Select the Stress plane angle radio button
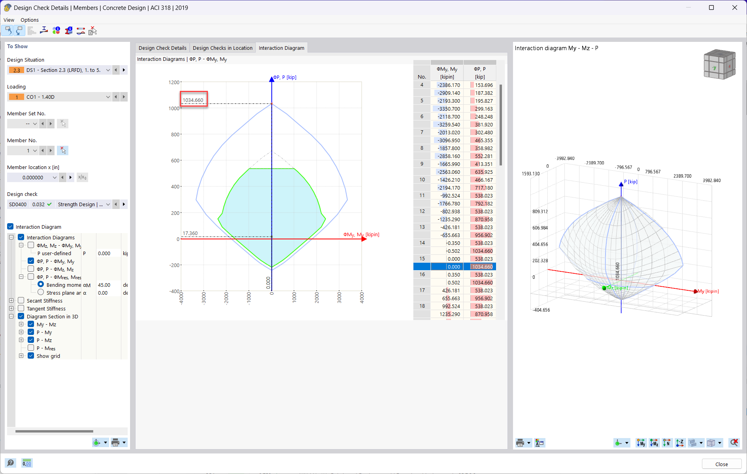Screen dimensions: 747x474 click(41, 292)
